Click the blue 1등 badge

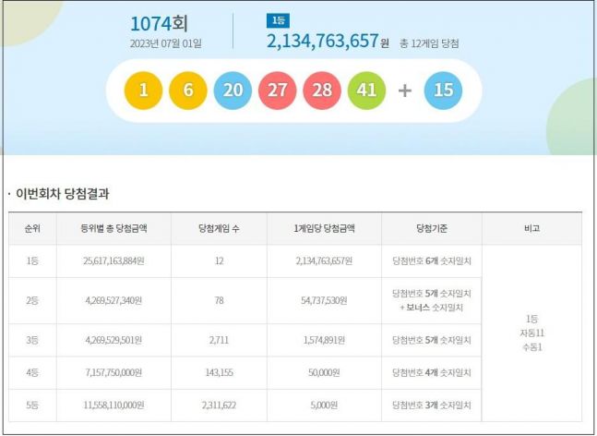[276, 20]
